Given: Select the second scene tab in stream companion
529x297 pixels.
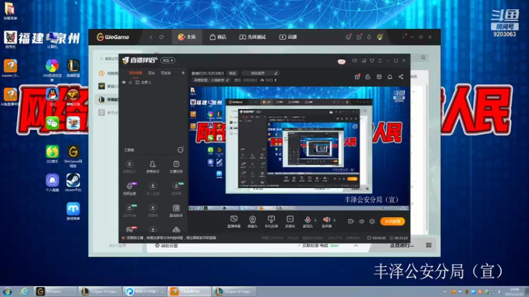Looking at the screenshot, I should point(151,73).
